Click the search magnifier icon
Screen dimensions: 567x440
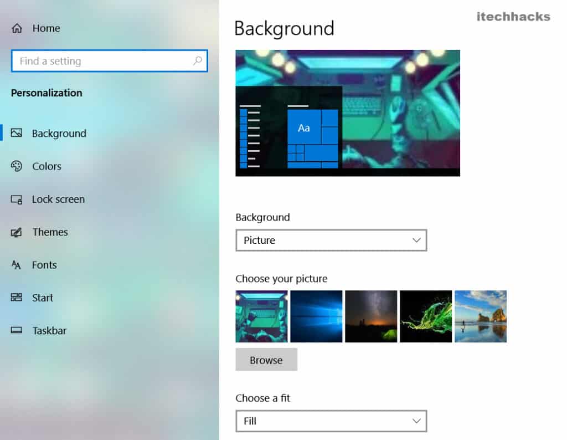[197, 61]
